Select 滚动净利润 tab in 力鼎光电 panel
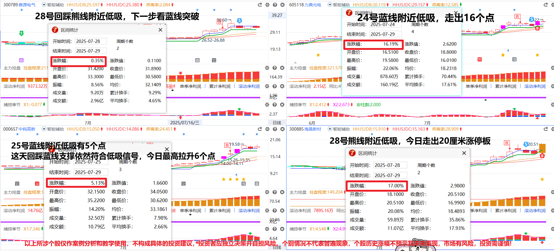Image resolution: width=554 pixels, height=251 pixels. (x=535, y=86)
